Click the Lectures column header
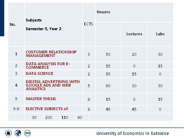 tap(134, 34)
